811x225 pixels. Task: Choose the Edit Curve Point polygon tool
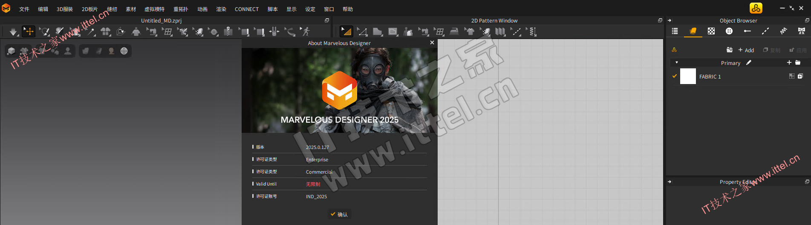(x=362, y=31)
